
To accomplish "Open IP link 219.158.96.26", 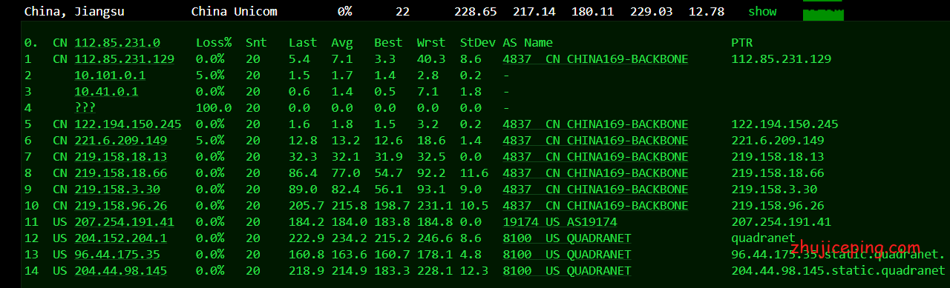I will tap(120, 206).
